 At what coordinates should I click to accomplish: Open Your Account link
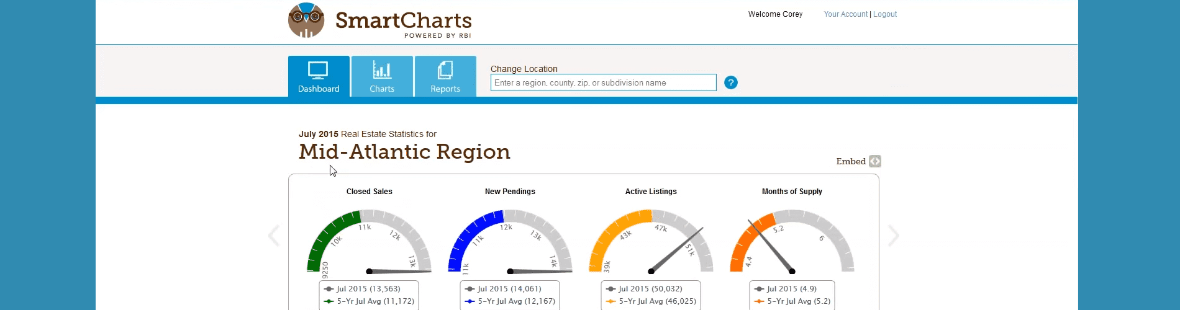click(x=845, y=14)
